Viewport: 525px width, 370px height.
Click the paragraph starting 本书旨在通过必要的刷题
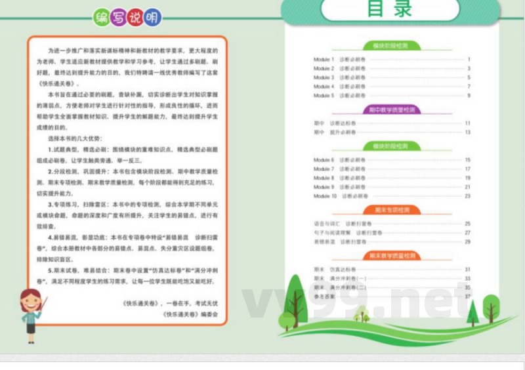click(127, 111)
